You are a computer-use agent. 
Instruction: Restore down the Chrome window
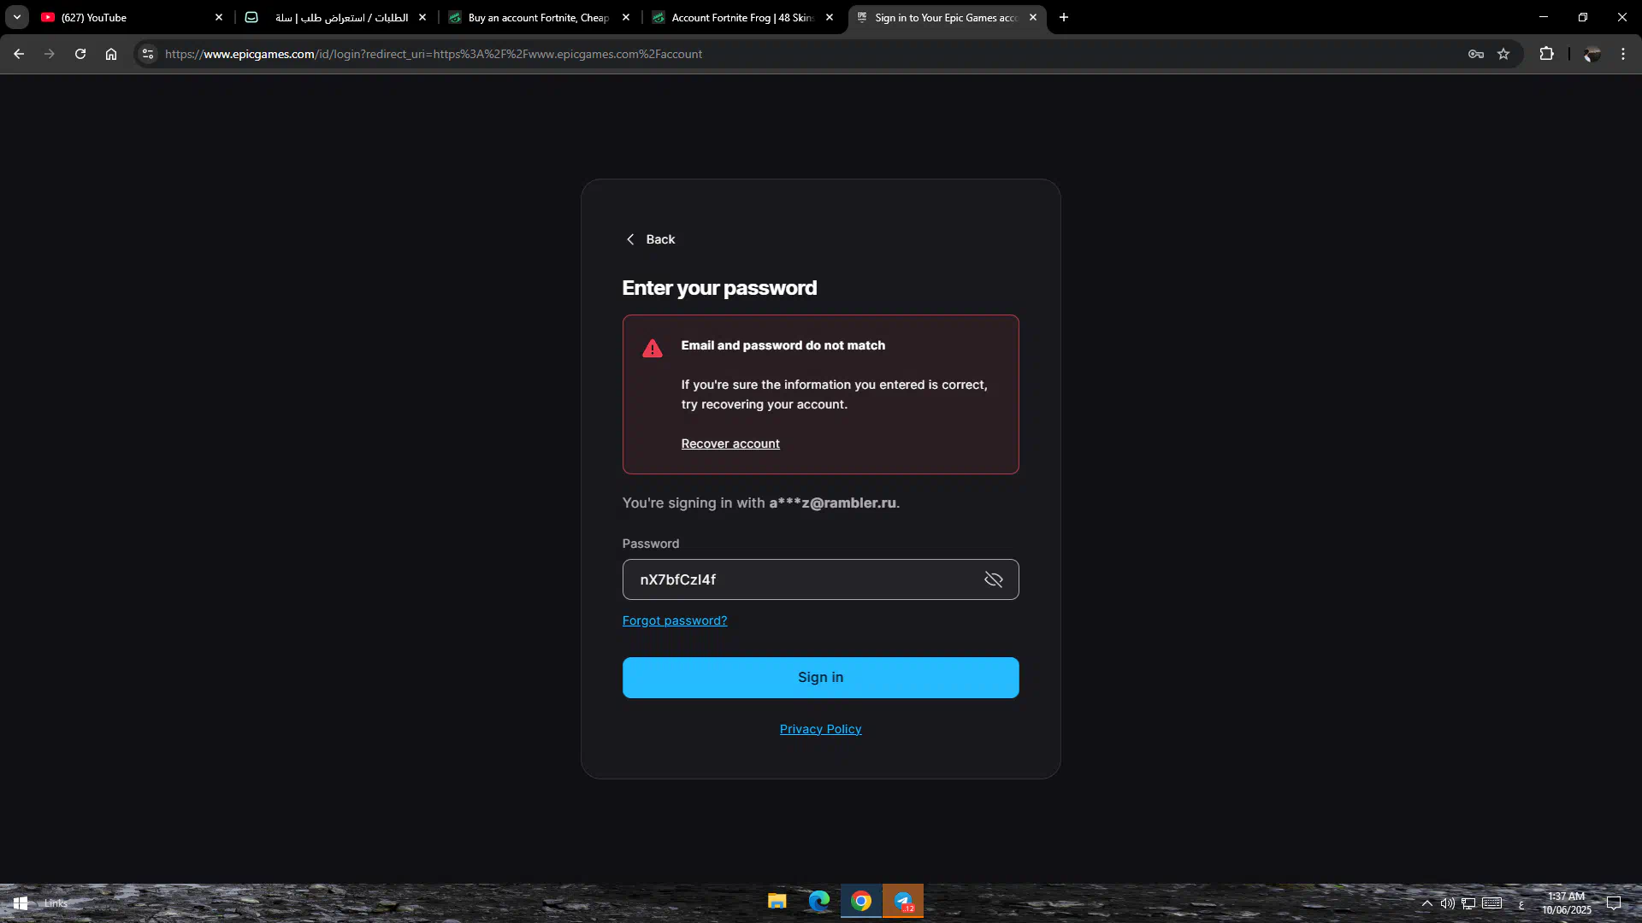1583,17
